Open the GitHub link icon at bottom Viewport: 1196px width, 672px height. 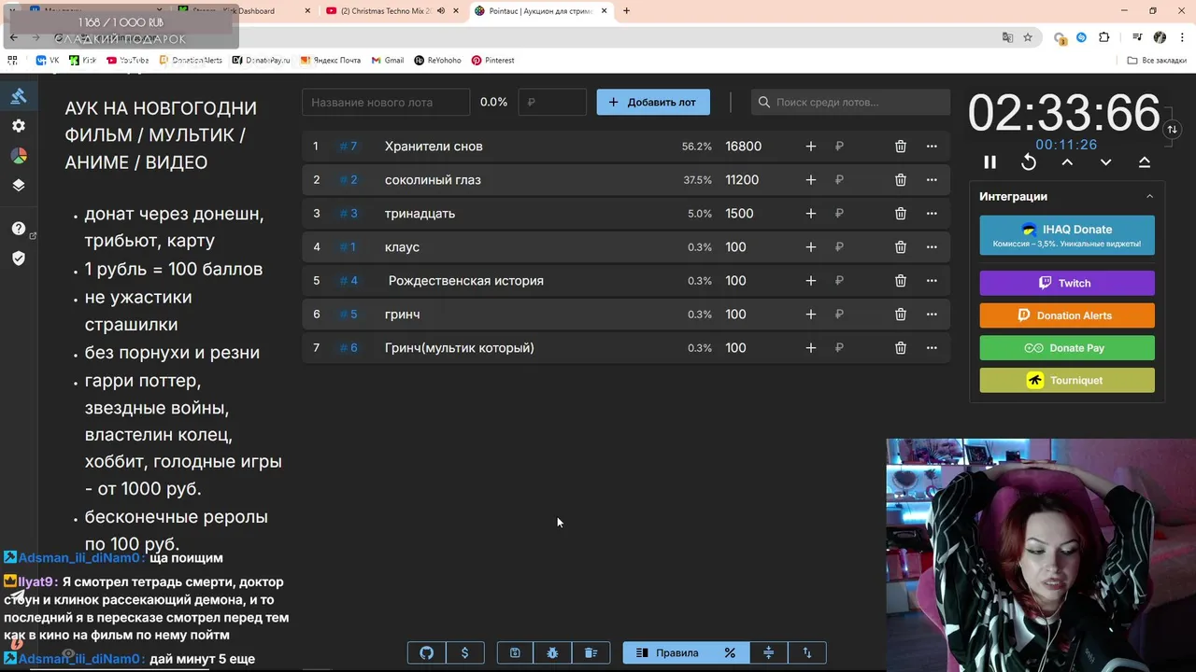427,653
